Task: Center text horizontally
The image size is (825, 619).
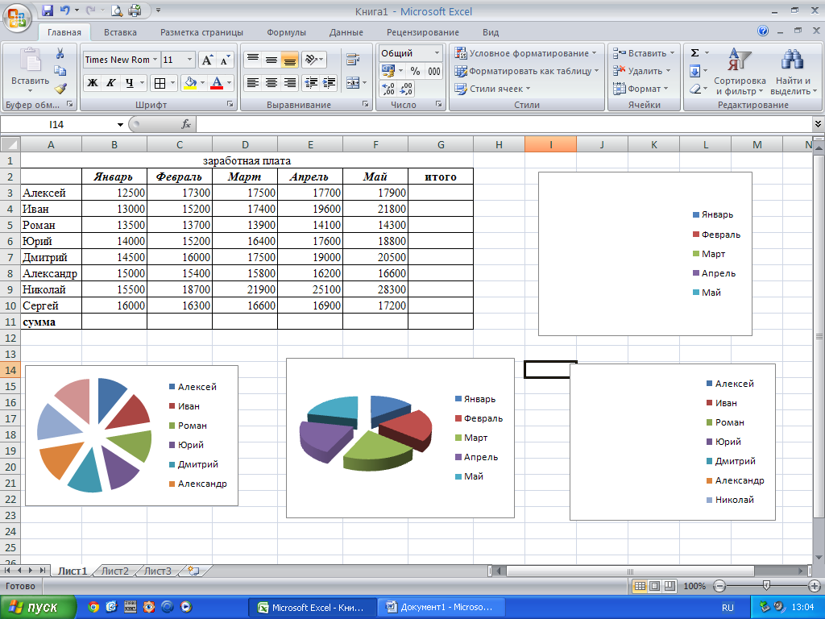Action: 271,83
